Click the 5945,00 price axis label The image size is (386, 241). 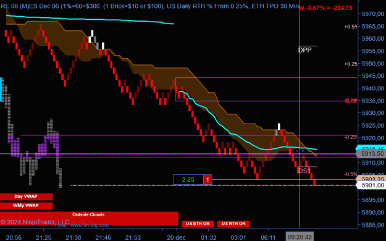tap(373, 76)
